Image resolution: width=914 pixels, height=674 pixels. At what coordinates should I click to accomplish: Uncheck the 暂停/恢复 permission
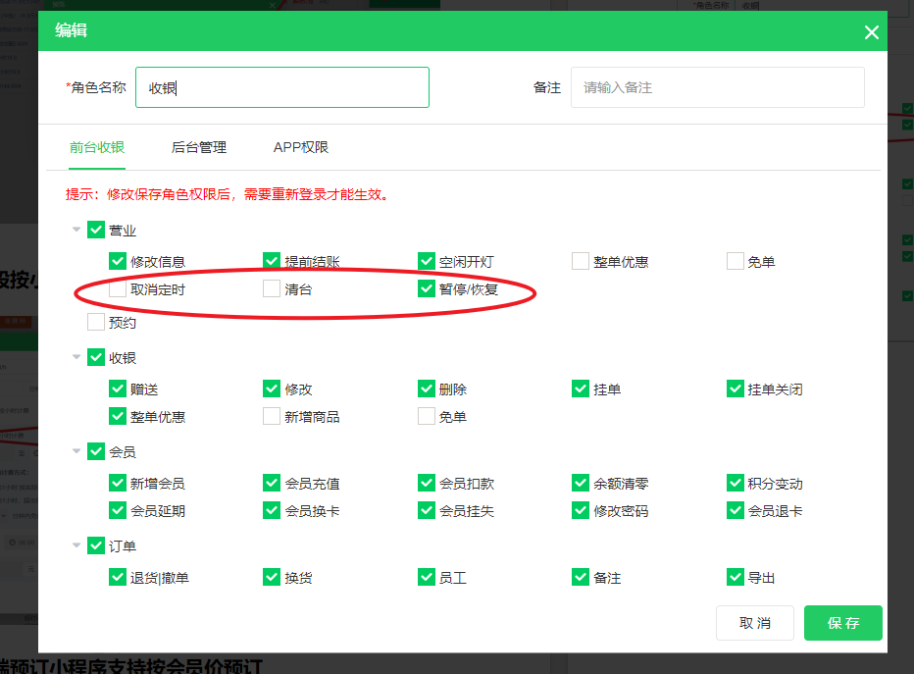click(x=427, y=289)
